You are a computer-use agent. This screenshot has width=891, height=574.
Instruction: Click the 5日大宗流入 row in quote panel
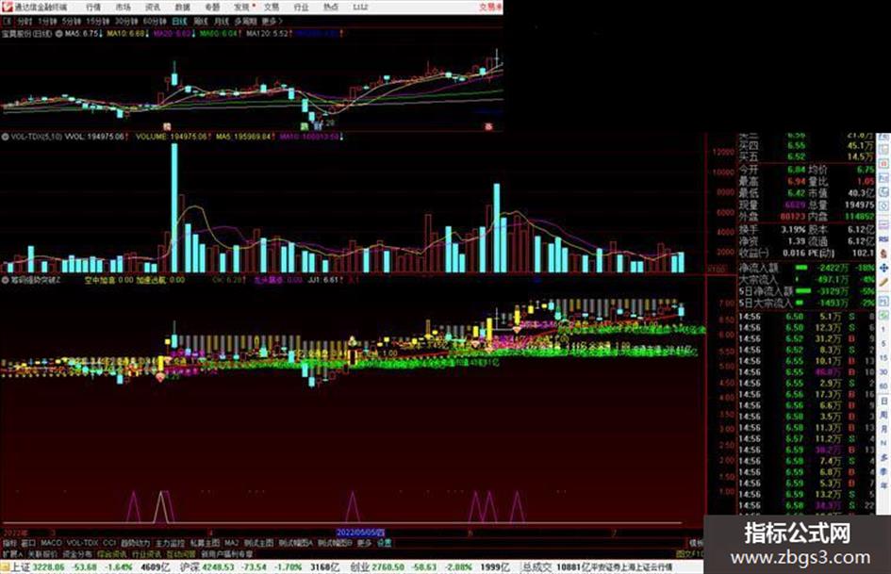(806, 303)
